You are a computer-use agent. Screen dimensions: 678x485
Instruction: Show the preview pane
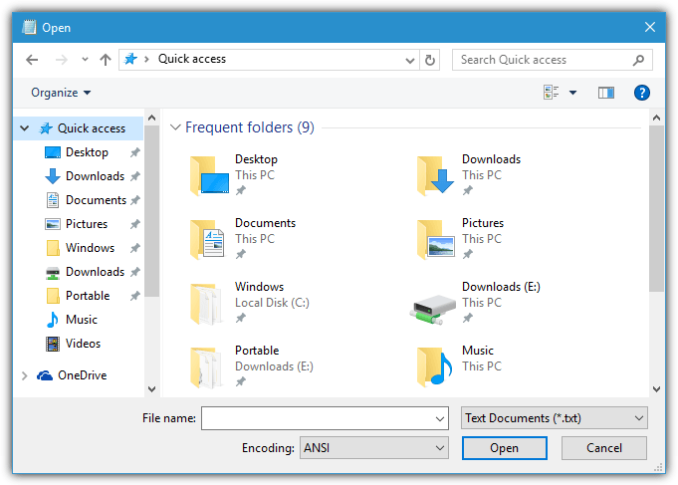pyautogui.click(x=605, y=93)
